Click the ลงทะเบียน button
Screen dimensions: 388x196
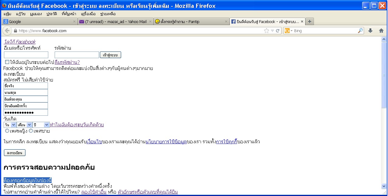pyautogui.click(x=15, y=153)
